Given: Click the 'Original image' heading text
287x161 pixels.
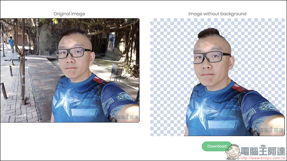Looking at the screenshot, I should click(x=70, y=14).
